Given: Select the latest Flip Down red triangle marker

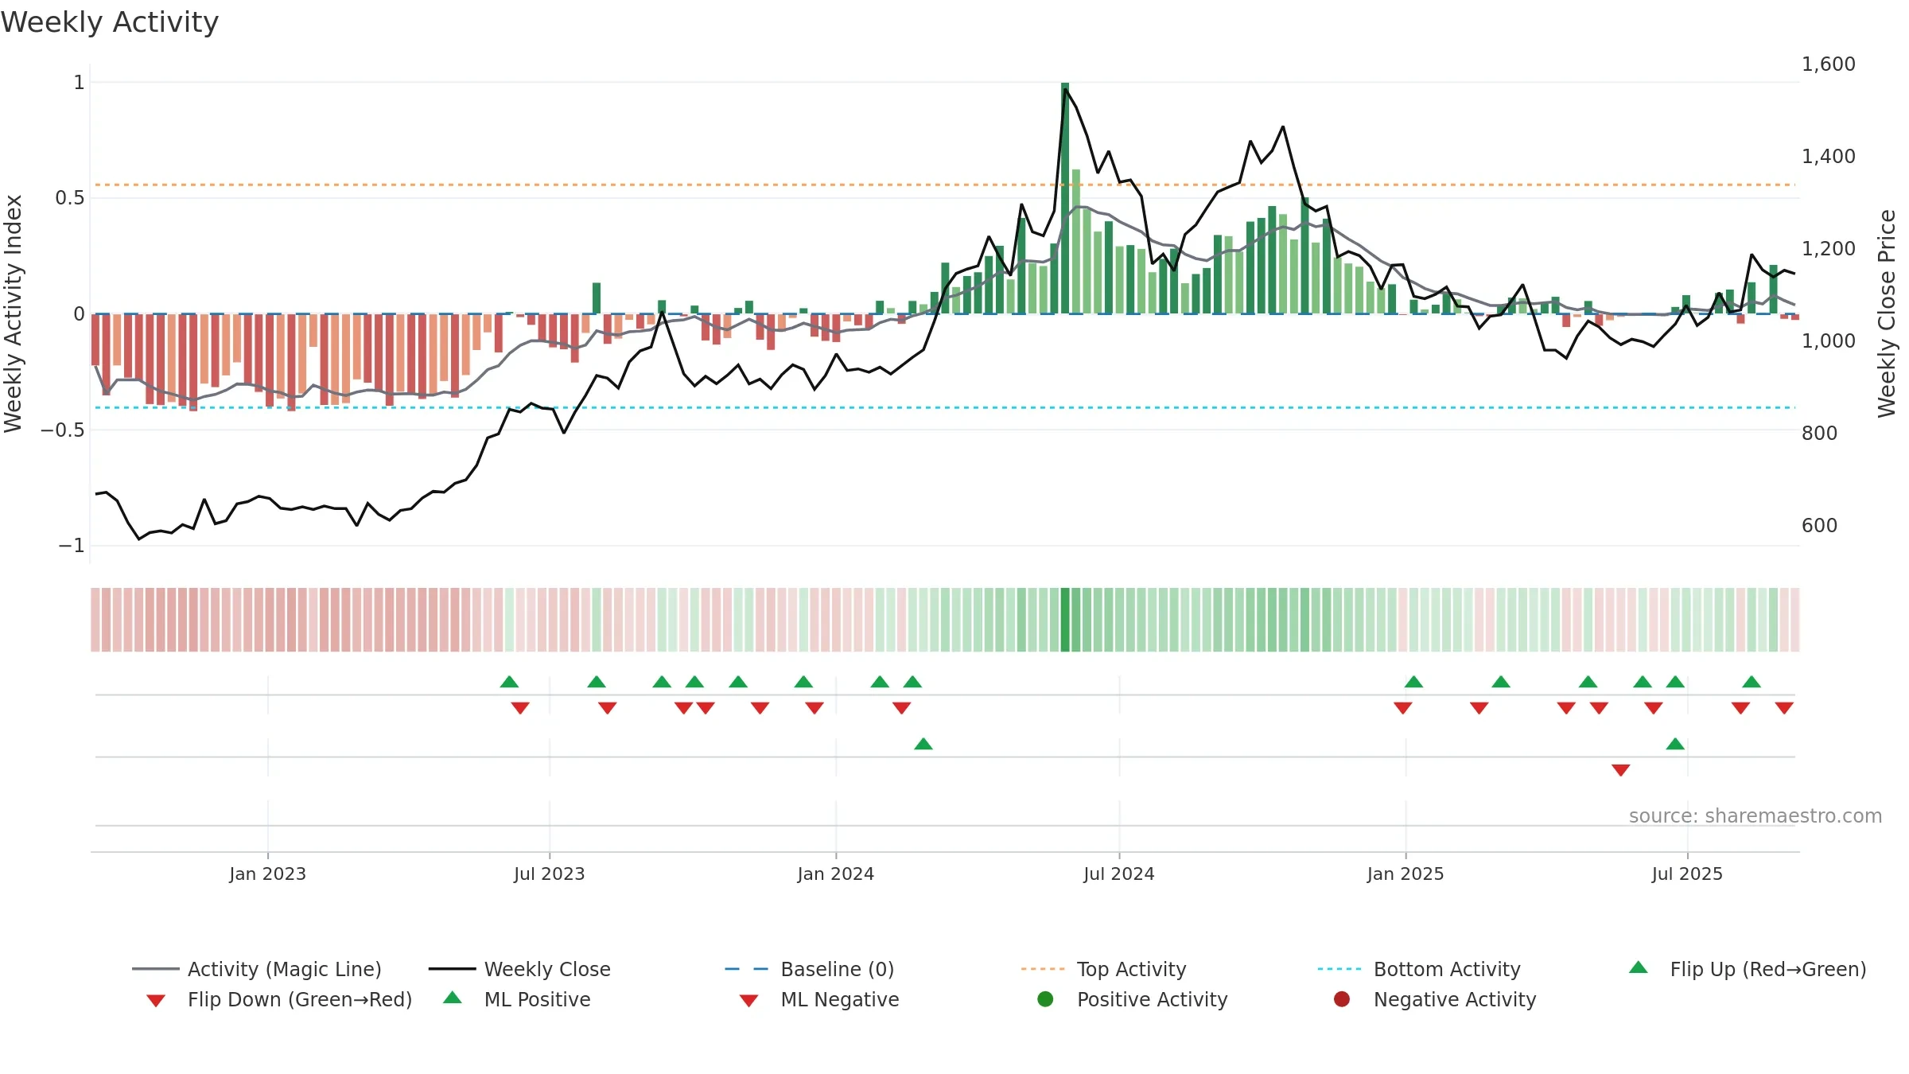Looking at the screenshot, I should pos(1784,708).
